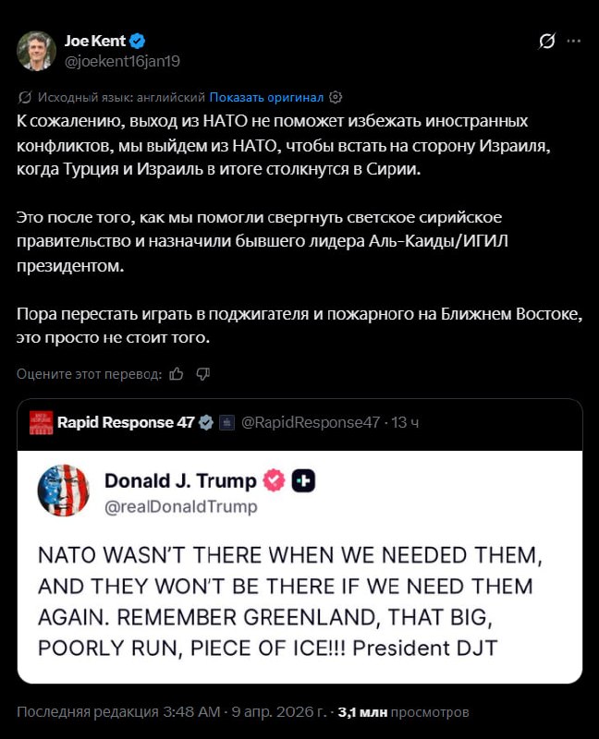Click Joe Kent's profile avatar
This screenshot has width=599, height=739.
[36, 51]
